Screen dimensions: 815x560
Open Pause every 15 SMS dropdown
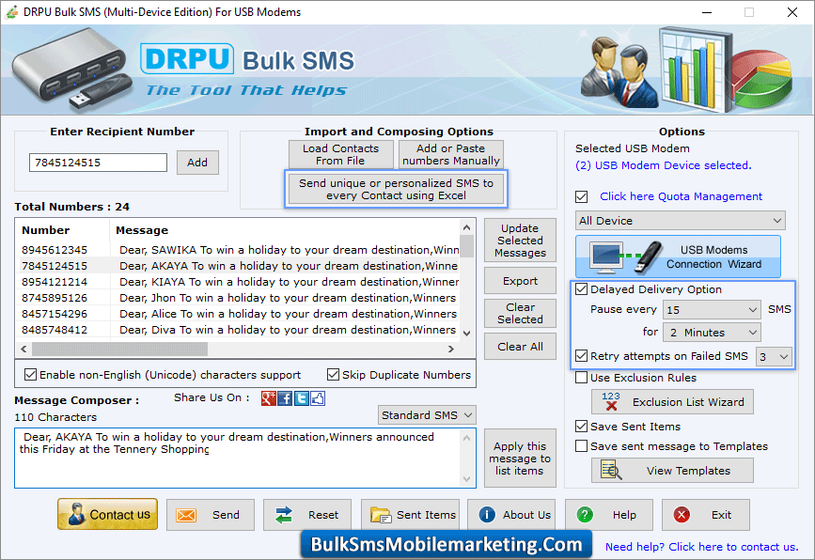pyautogui.click(x=712, y=310)
